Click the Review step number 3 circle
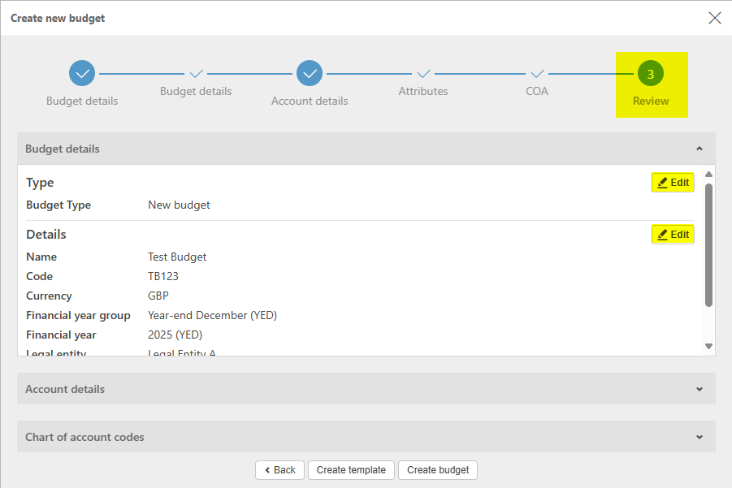732x488 pixels. click(x=651, y=74)
